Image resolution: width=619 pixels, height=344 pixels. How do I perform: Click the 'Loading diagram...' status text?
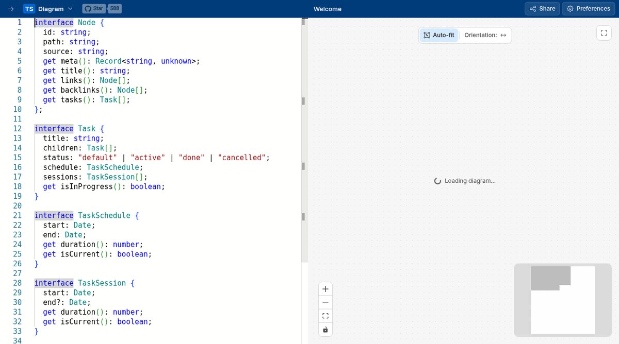(x=470, y=181)
